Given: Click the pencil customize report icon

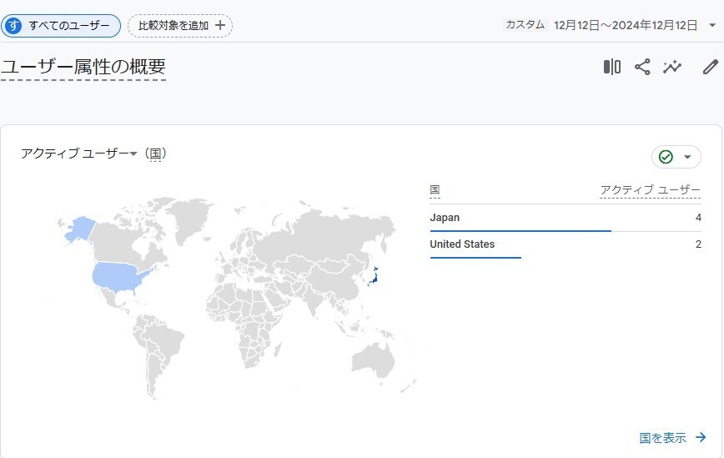Looking at the screenshot, I should 711,67.
